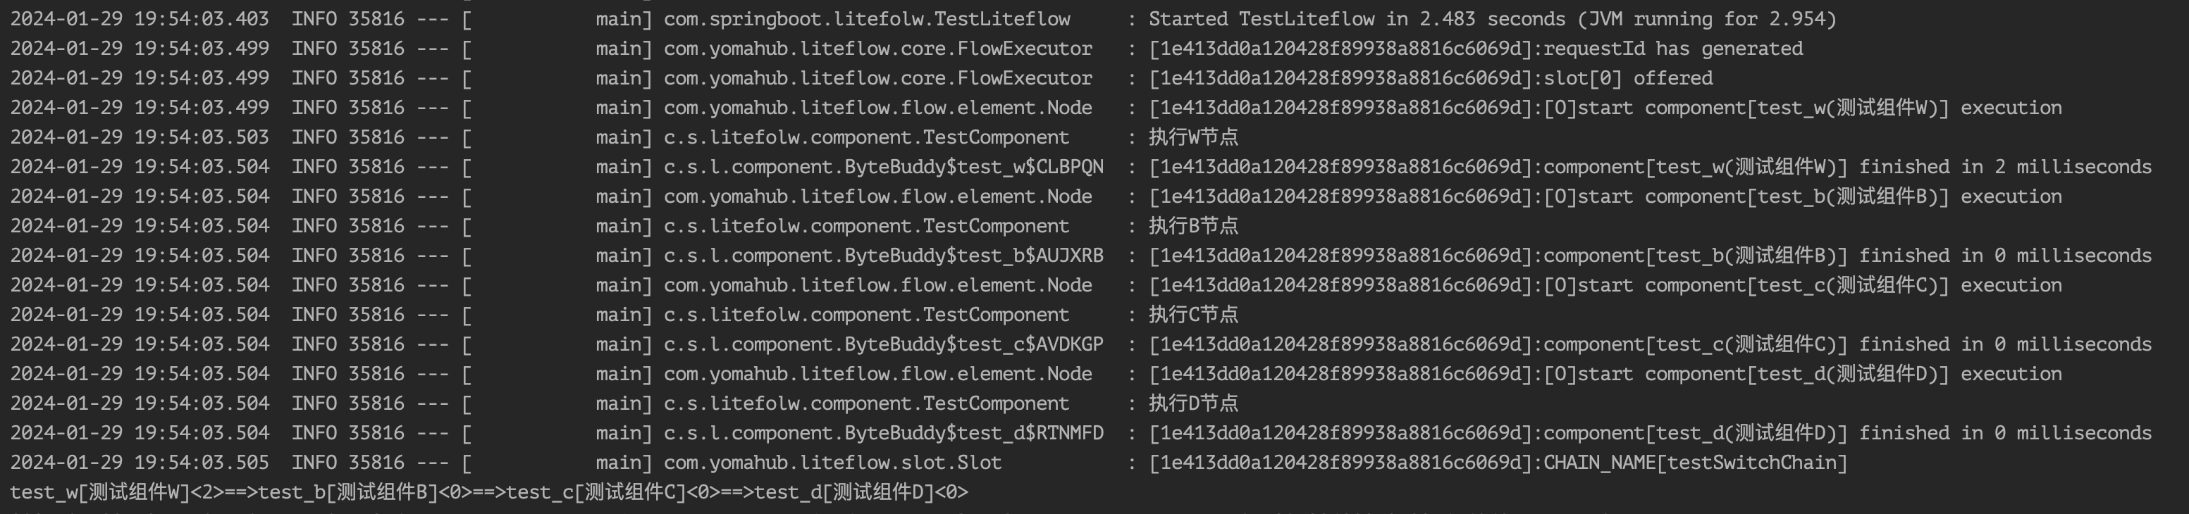Click the 'requestId has generated' log line
2189x514 pixels.
pos(1476,49)
